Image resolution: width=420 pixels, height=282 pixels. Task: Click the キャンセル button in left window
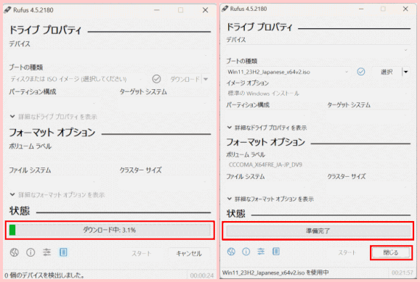coord(189,254)
